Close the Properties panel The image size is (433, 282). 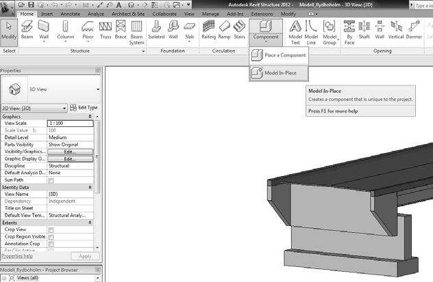(x=98, y=70)
